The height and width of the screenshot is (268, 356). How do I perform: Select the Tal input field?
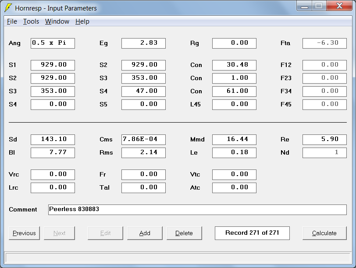click(143, 188)
